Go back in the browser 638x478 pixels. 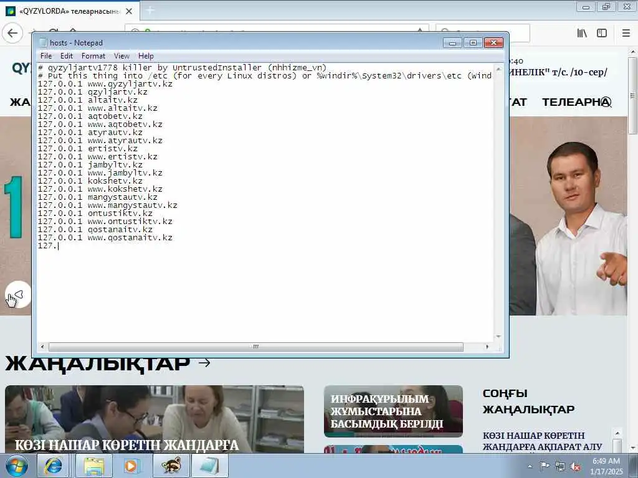pos(12,33)
